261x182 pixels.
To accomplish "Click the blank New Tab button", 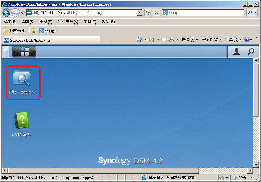I will 105,40.
